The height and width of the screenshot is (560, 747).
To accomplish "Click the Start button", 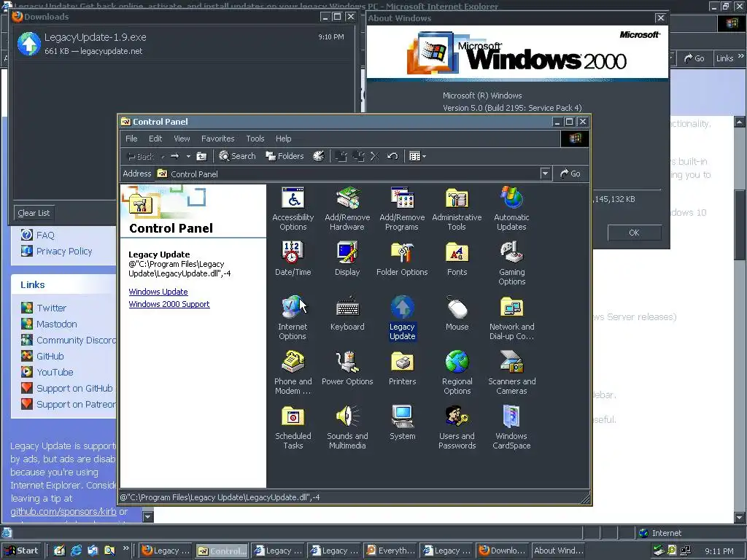I will click(22, 551).
